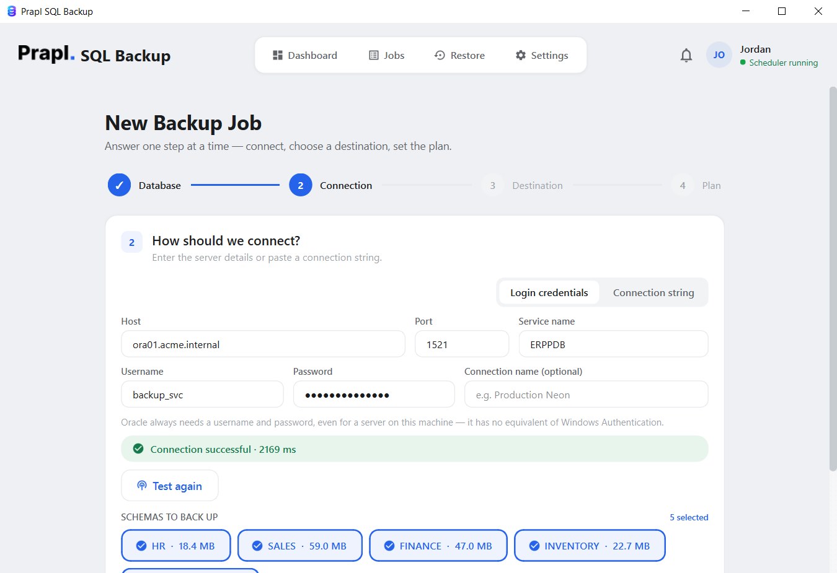Go to the Jobs tab
Viewport: 837px width, 573px height.
pyautogui.click(x=387, y=55)
